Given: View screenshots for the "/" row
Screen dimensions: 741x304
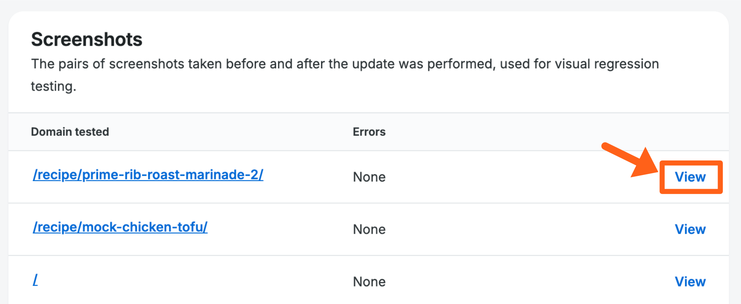Looking at the screenshot, I should pyautogui.click(x=690, y=282).
